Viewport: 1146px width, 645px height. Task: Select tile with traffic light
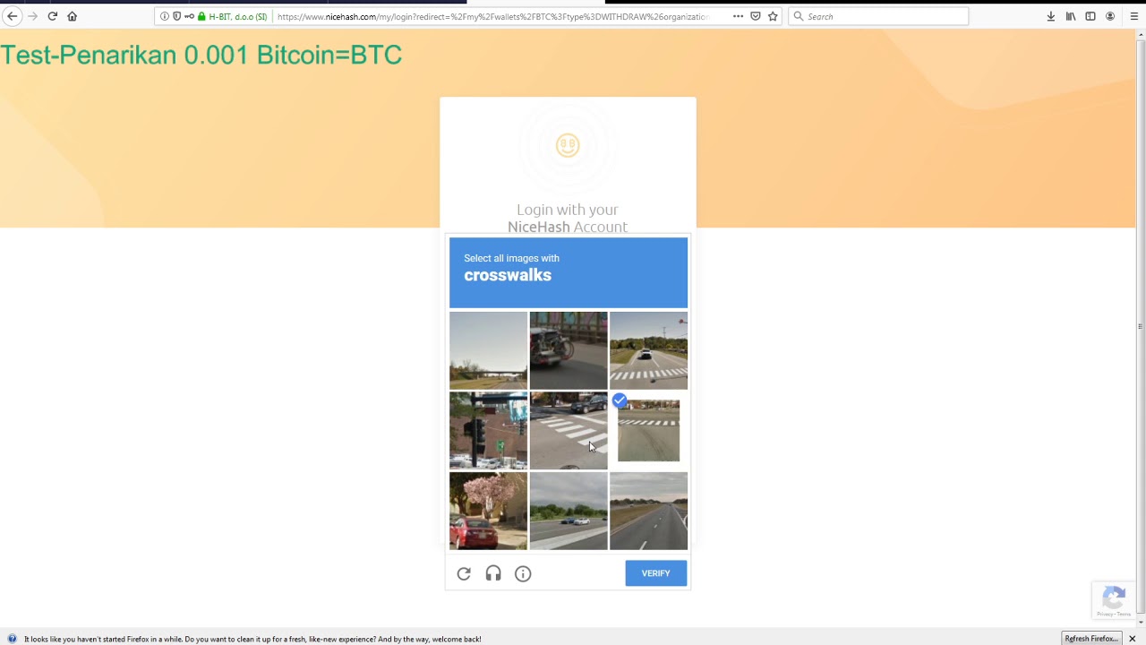[488, 430]
